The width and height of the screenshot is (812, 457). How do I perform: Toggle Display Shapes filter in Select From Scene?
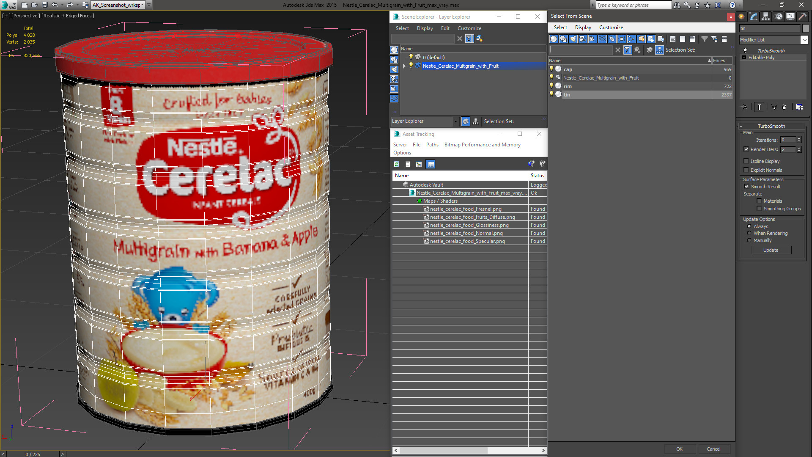[563, 39]
